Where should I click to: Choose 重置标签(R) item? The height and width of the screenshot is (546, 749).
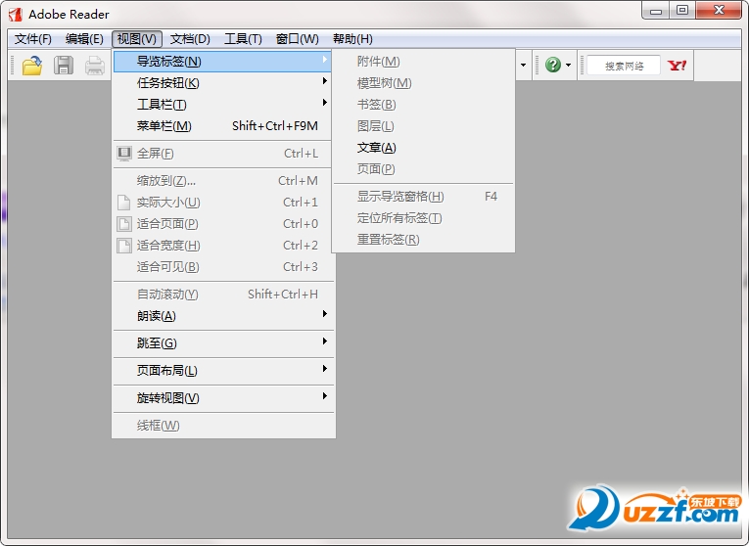423,240
